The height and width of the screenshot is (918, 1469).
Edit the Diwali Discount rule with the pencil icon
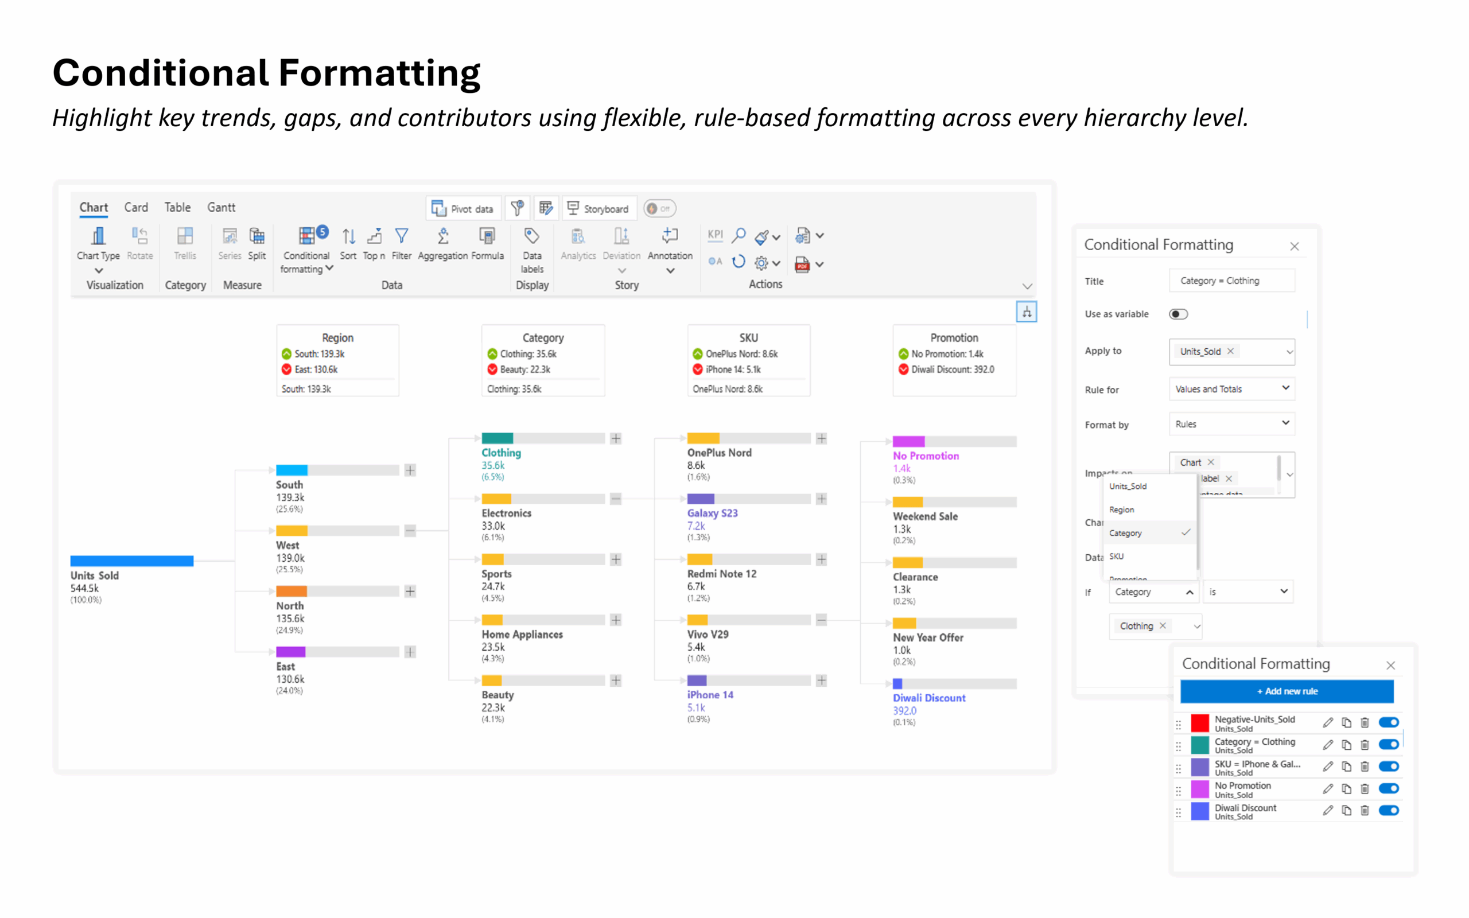point(1328,811)
